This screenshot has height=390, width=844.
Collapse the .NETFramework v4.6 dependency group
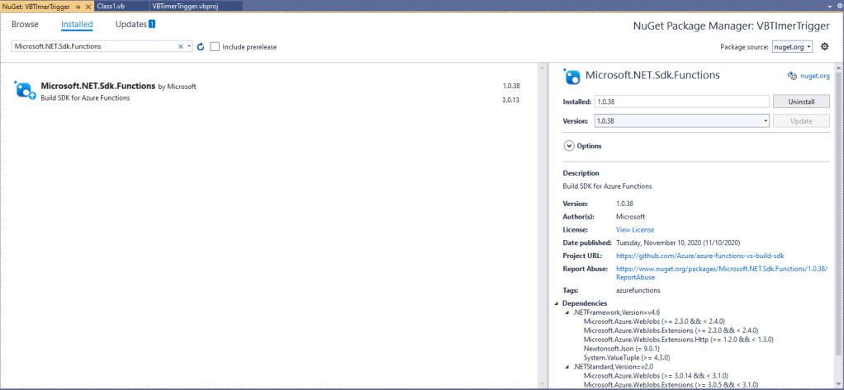[x=567, y=312]
